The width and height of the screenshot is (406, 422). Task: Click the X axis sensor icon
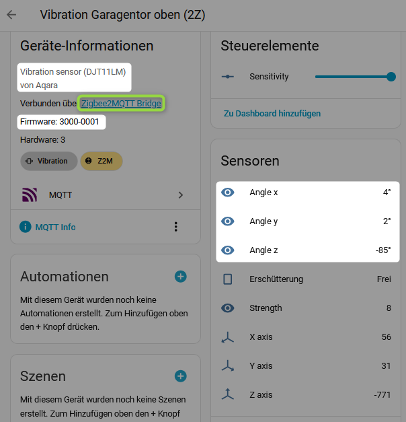point(228,337)
